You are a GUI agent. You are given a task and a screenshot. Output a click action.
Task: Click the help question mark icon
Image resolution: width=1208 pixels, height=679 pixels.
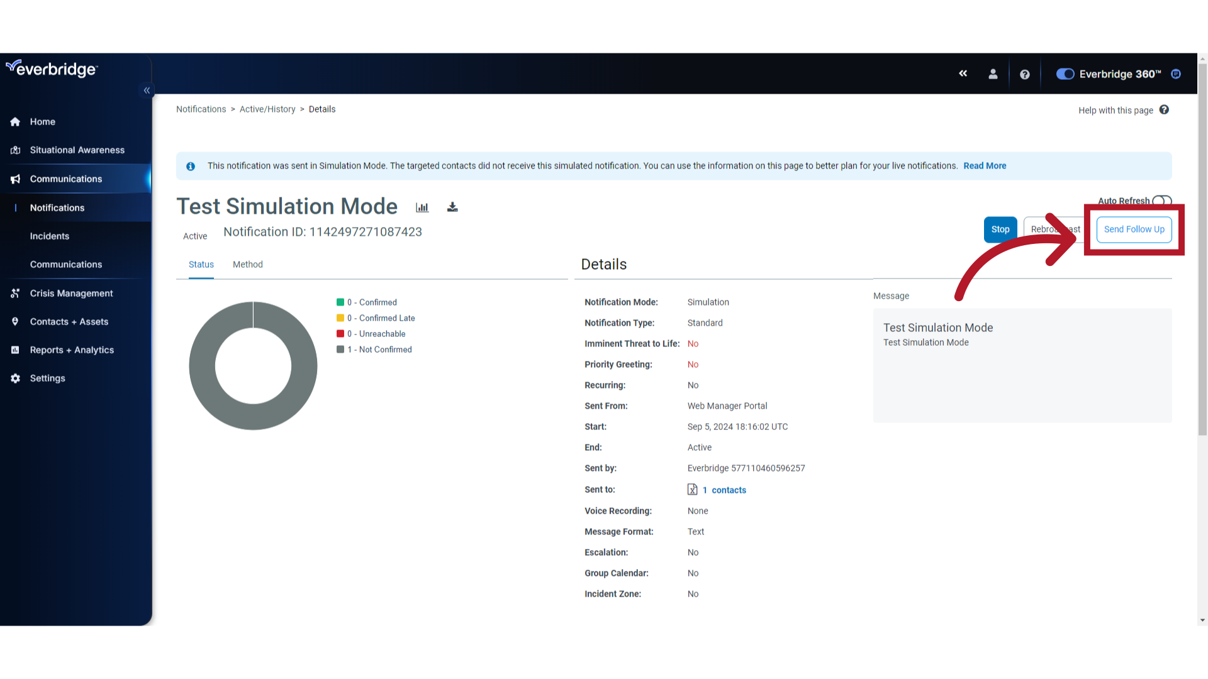[1025, 74]
